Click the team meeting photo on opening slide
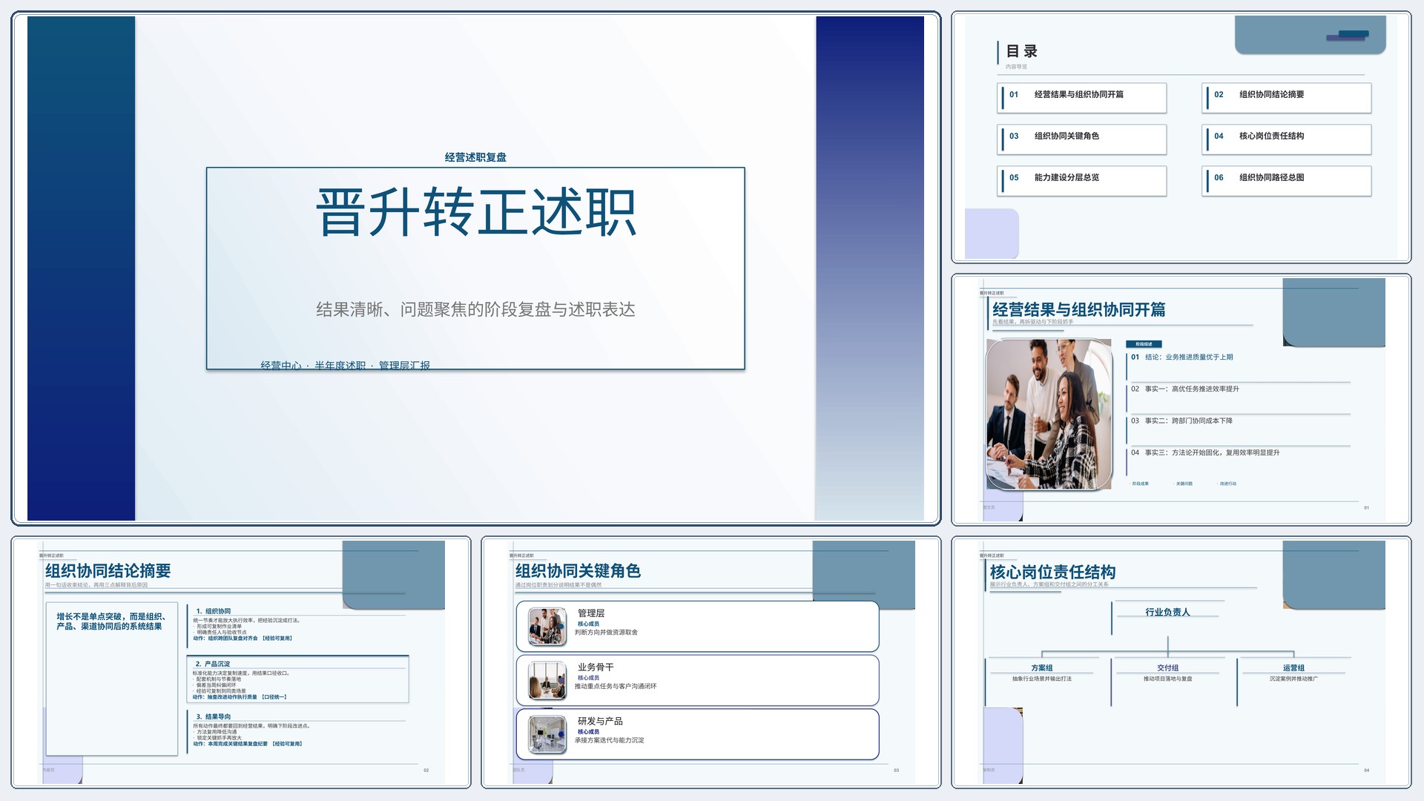 coord(1049,415)
